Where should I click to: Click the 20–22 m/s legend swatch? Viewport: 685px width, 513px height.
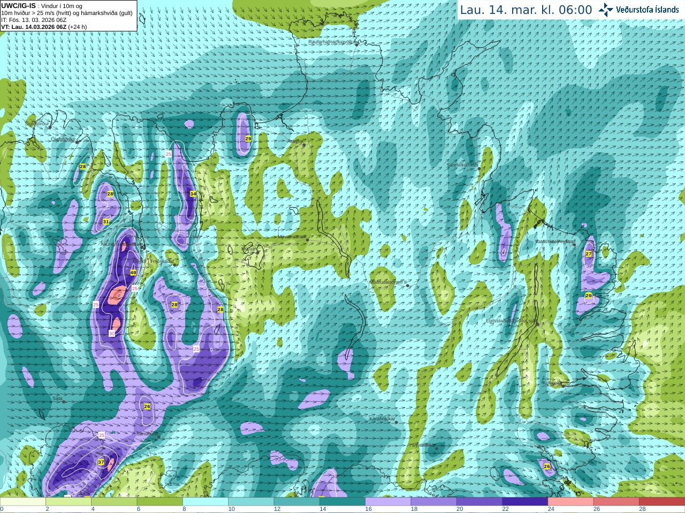tap(479, 501)
